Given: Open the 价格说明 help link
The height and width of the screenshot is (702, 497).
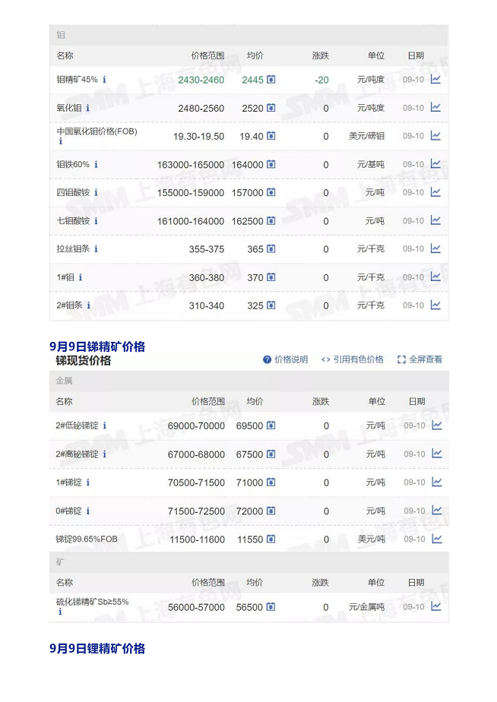Looking at the screenshot, I should click(x=286, y=359).
